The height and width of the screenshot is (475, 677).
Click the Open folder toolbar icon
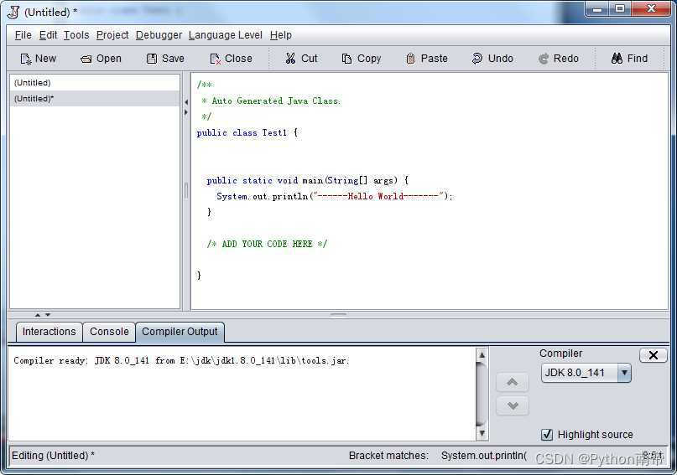pyautogui.click(x=86, y=59)
